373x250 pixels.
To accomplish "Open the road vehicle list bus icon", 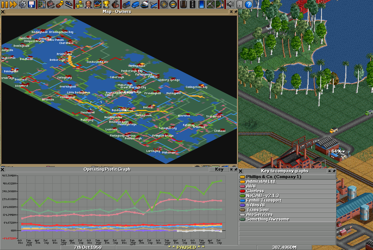I will tap(135, 4).
